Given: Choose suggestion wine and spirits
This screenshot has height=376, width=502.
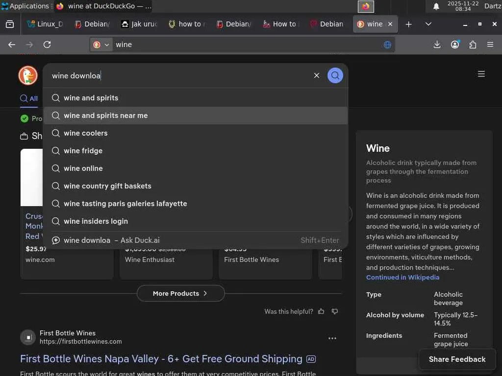Looking at the screenshot, I should coord(196,98).
